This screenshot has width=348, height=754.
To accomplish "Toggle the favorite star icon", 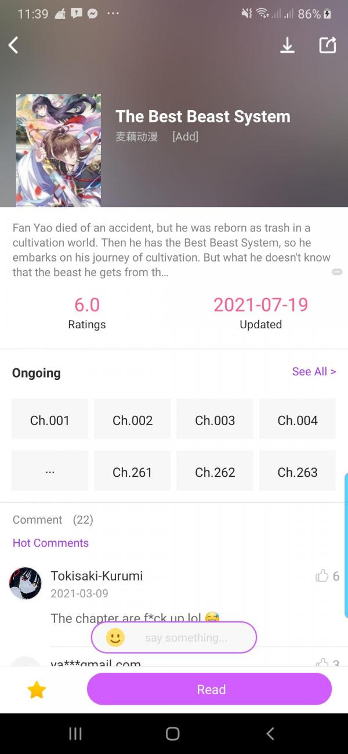I will point(37,690).
